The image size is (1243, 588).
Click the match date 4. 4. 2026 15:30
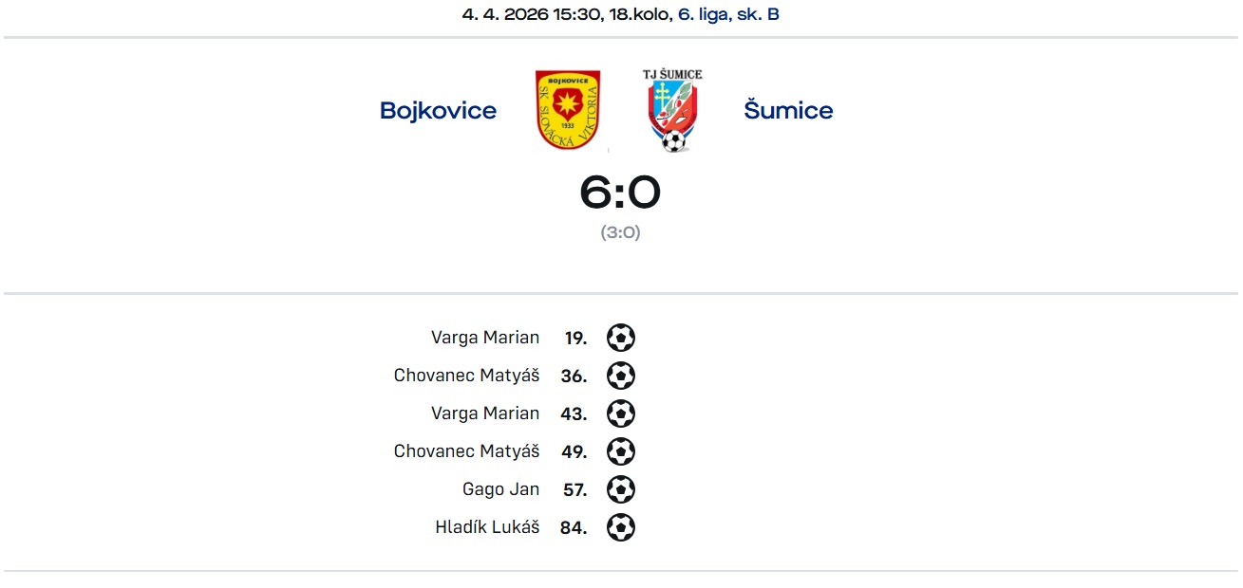531,14
